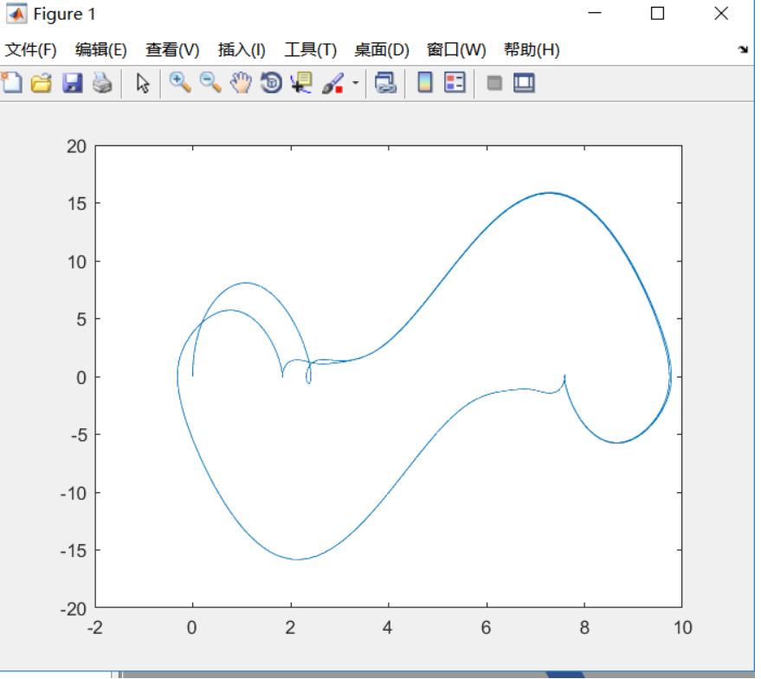Hide the plot tools
761x679 pixels.
click(x=493, y=83)
